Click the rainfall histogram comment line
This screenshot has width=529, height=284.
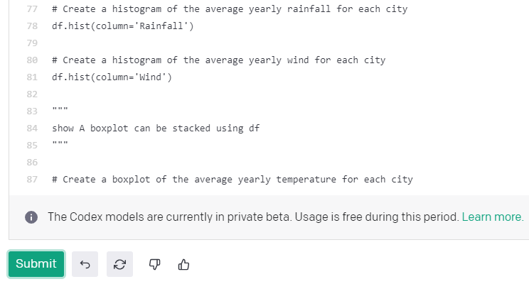(x=230, y=9)
